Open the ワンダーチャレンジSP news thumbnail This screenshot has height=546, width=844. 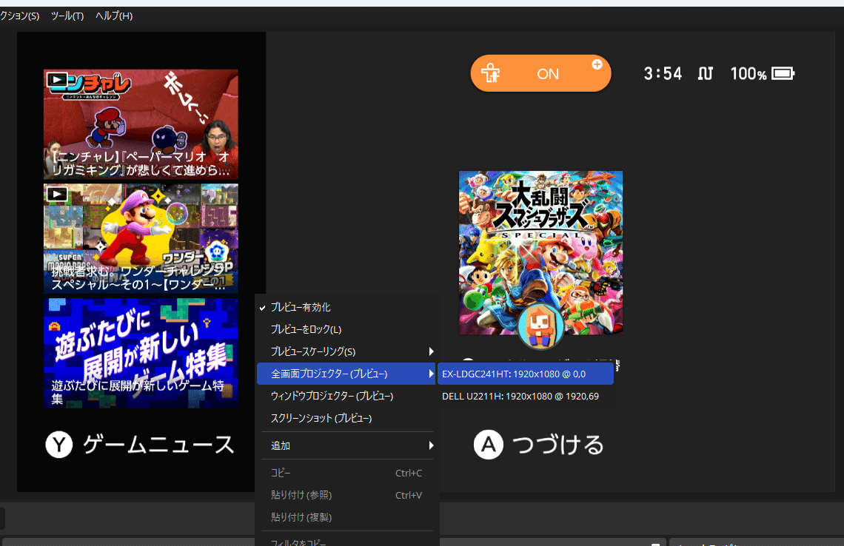pos(141,239)
